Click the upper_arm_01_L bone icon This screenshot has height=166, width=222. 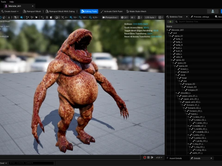click(x=180, y=96)
